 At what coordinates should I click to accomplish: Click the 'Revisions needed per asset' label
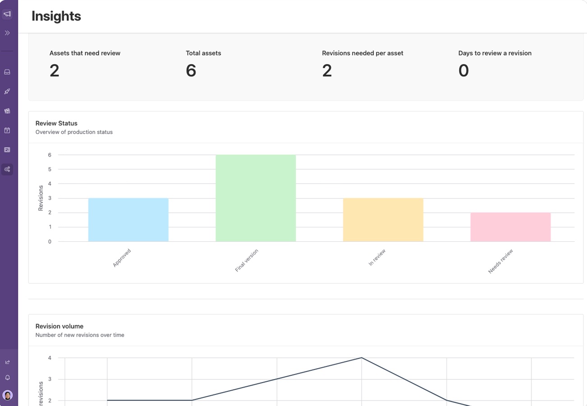(x=363, y=53)
